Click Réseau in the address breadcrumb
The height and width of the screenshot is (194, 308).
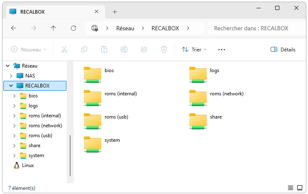click(x=125, y=28)
